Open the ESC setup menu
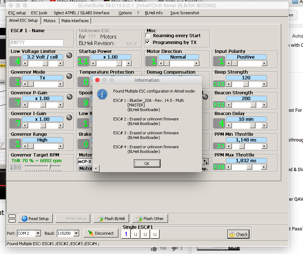Viewport: 303px width, 254px height. [17, 13]
